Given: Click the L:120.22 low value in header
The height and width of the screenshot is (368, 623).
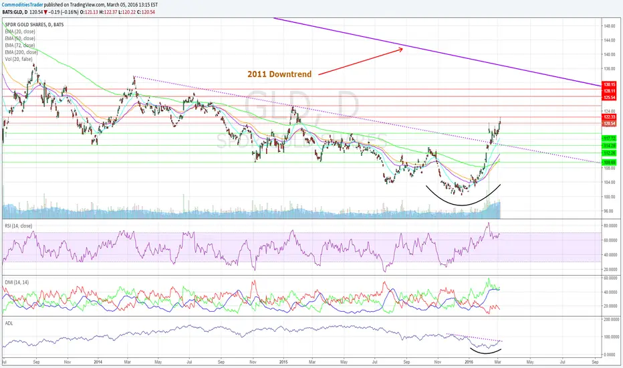Looking at the screenshot, I should pos(127,12).
